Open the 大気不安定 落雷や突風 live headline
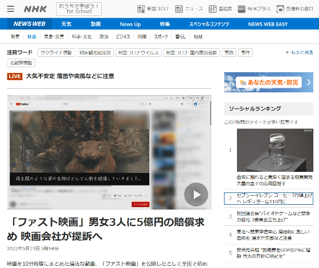The width and height of the screenshot is (319, 268). (x=70, y=76)
